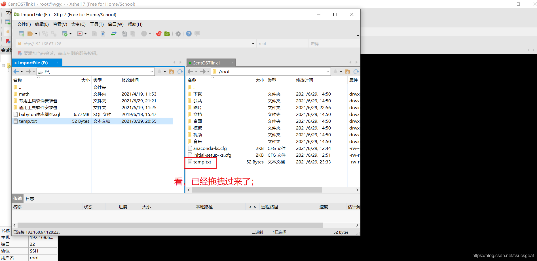Switch to the 日志 log tab

[x=30, y=198]
